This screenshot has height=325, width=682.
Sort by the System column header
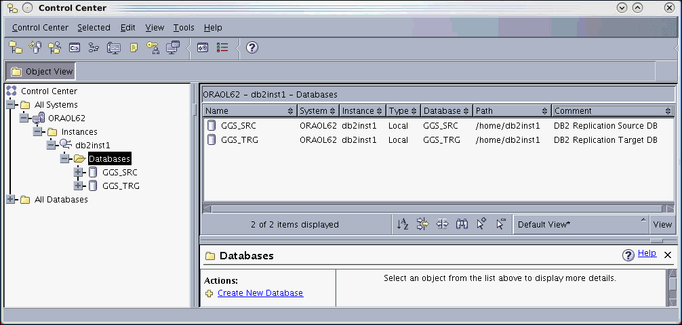318,111
